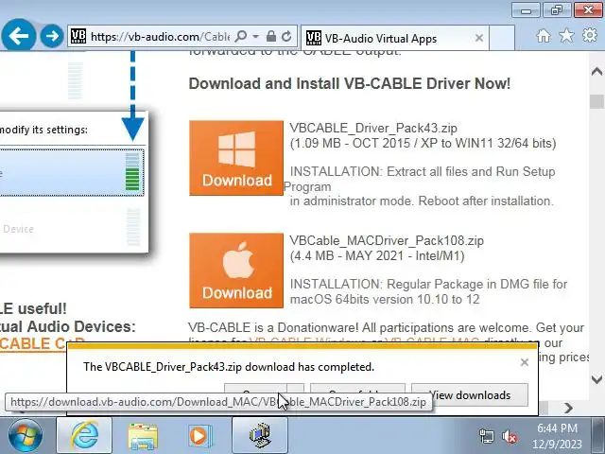Select the VB-Audio Virtual Apps tab
Image resolution: width=605 pixels, height=454 pixels.
click(395, 38)
